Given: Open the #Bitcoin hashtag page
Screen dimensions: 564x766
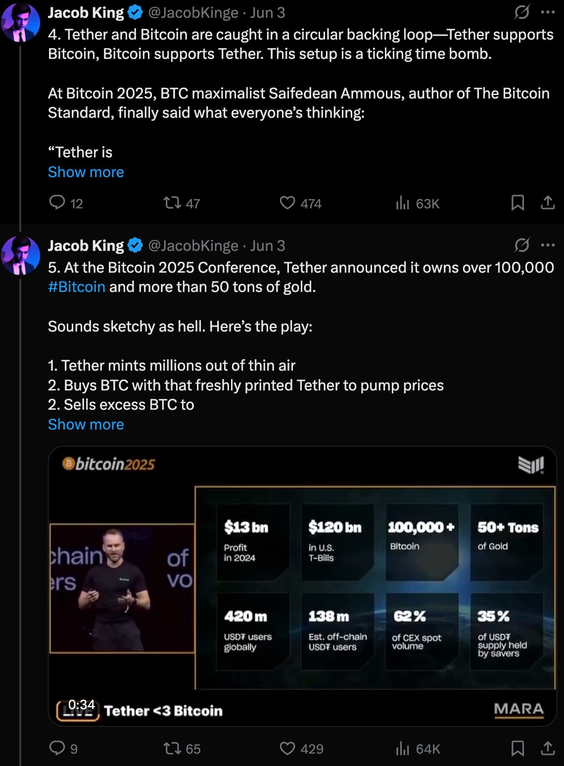Looking at the screenshot, I should coord(76,286).
